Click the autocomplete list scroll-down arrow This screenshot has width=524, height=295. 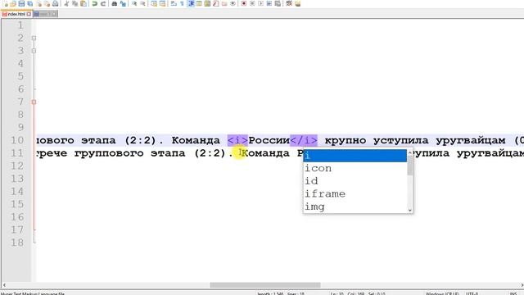click(410, 210)
